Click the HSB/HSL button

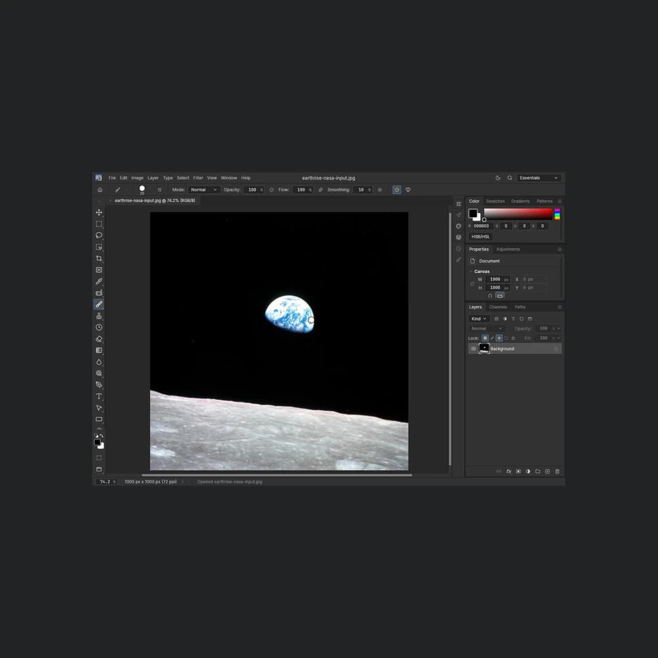pyautogui.click(x=480, y=237)
